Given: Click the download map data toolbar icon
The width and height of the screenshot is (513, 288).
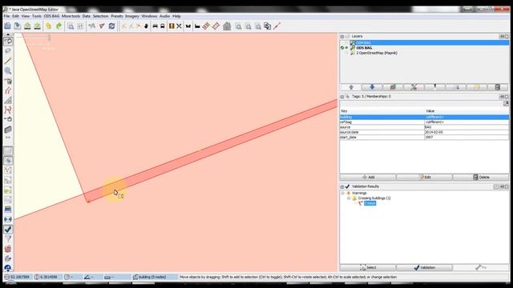Looking at the screenshot, I should point(27,26).
